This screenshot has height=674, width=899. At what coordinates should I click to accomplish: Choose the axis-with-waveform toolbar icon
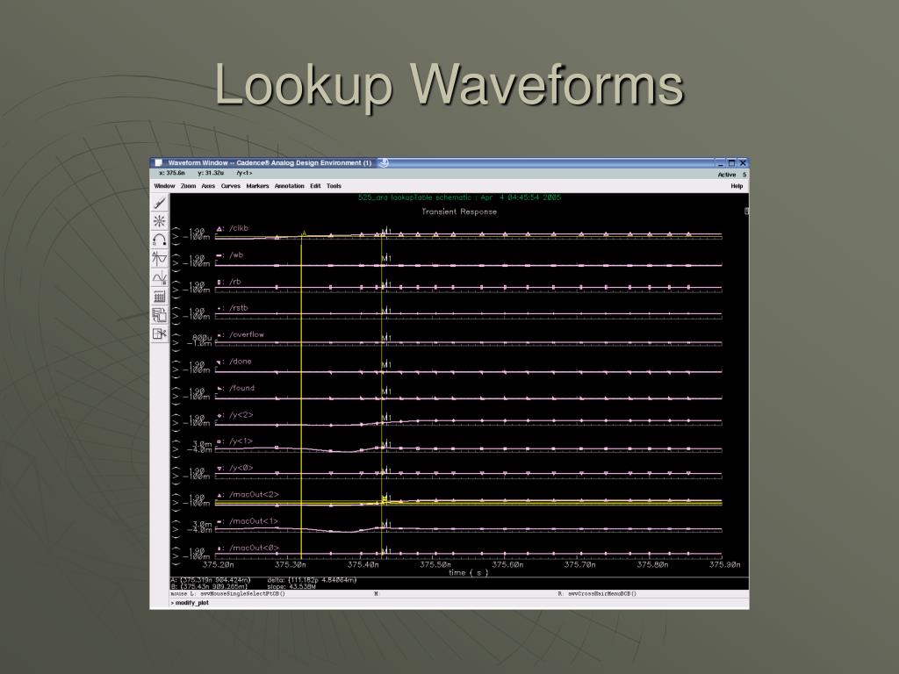click(160, 259)
